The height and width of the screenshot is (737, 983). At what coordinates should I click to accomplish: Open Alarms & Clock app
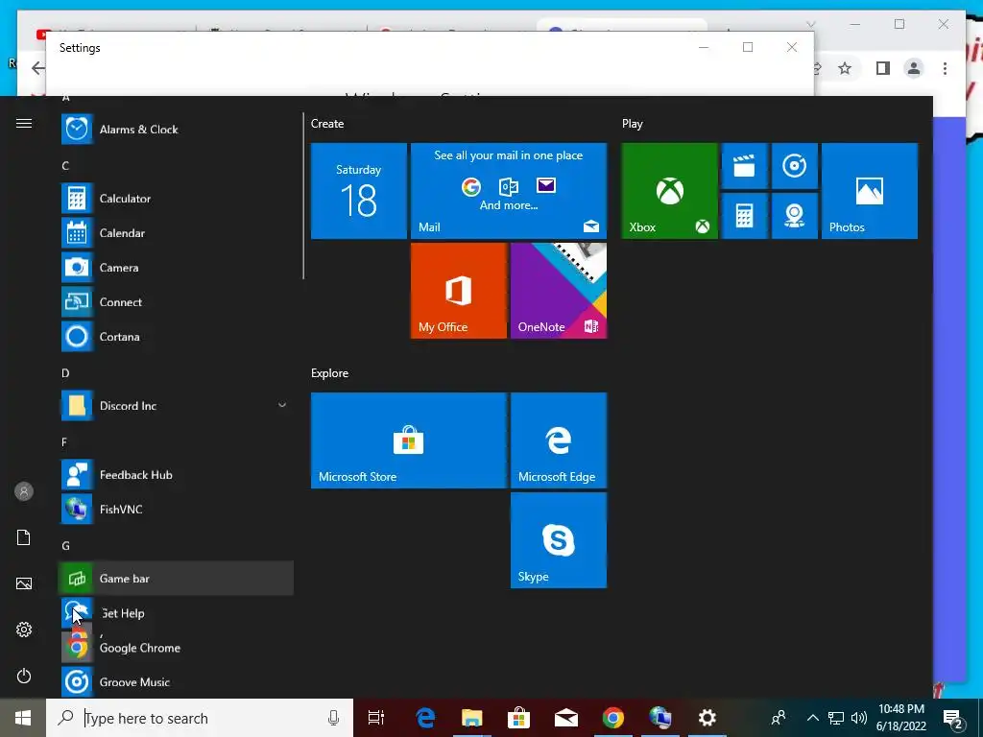coord(176,130)
